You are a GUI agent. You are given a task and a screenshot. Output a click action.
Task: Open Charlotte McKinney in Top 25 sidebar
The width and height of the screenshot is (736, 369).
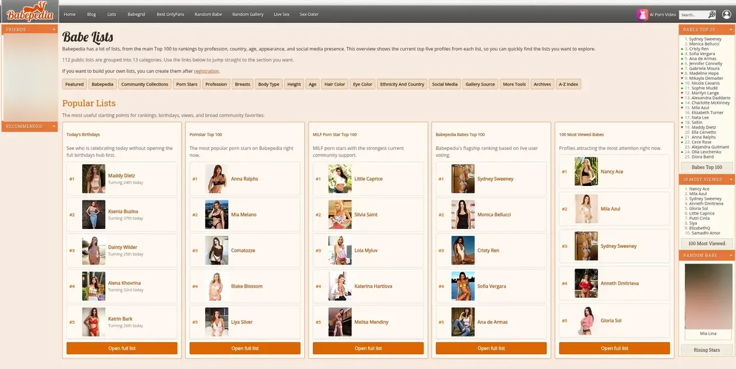click(710, 103)
